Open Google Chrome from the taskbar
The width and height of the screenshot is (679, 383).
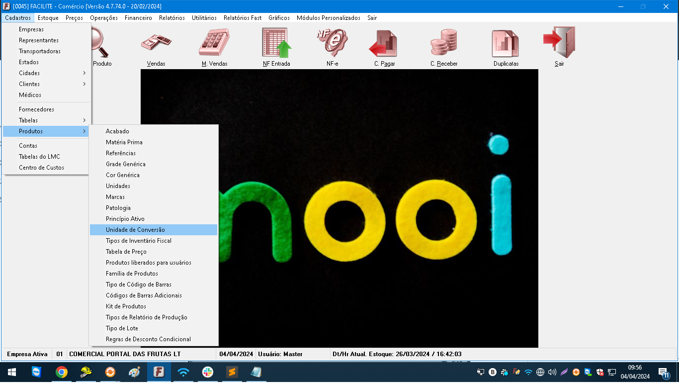coord(61,372)
